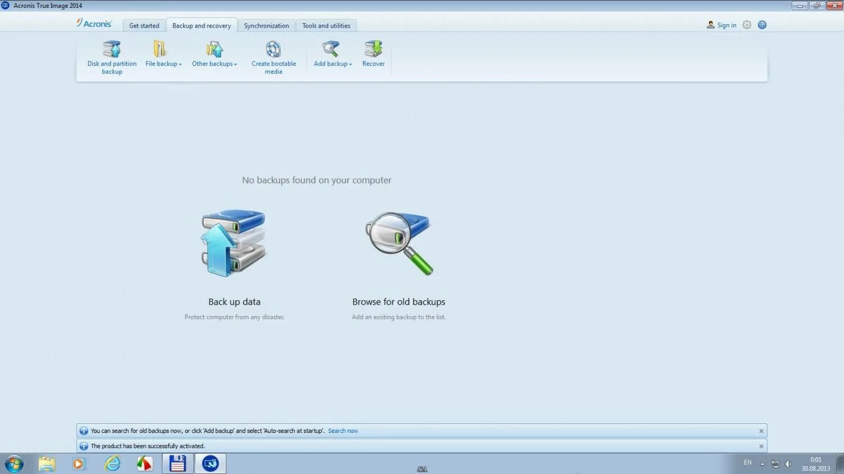Show hidden tray icons arrow
This screenshot has width=844, height=474.
(762, 464)
